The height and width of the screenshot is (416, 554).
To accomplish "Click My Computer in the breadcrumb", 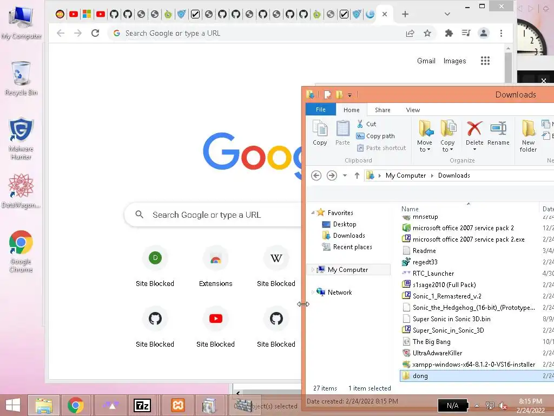I will [406, 175].
